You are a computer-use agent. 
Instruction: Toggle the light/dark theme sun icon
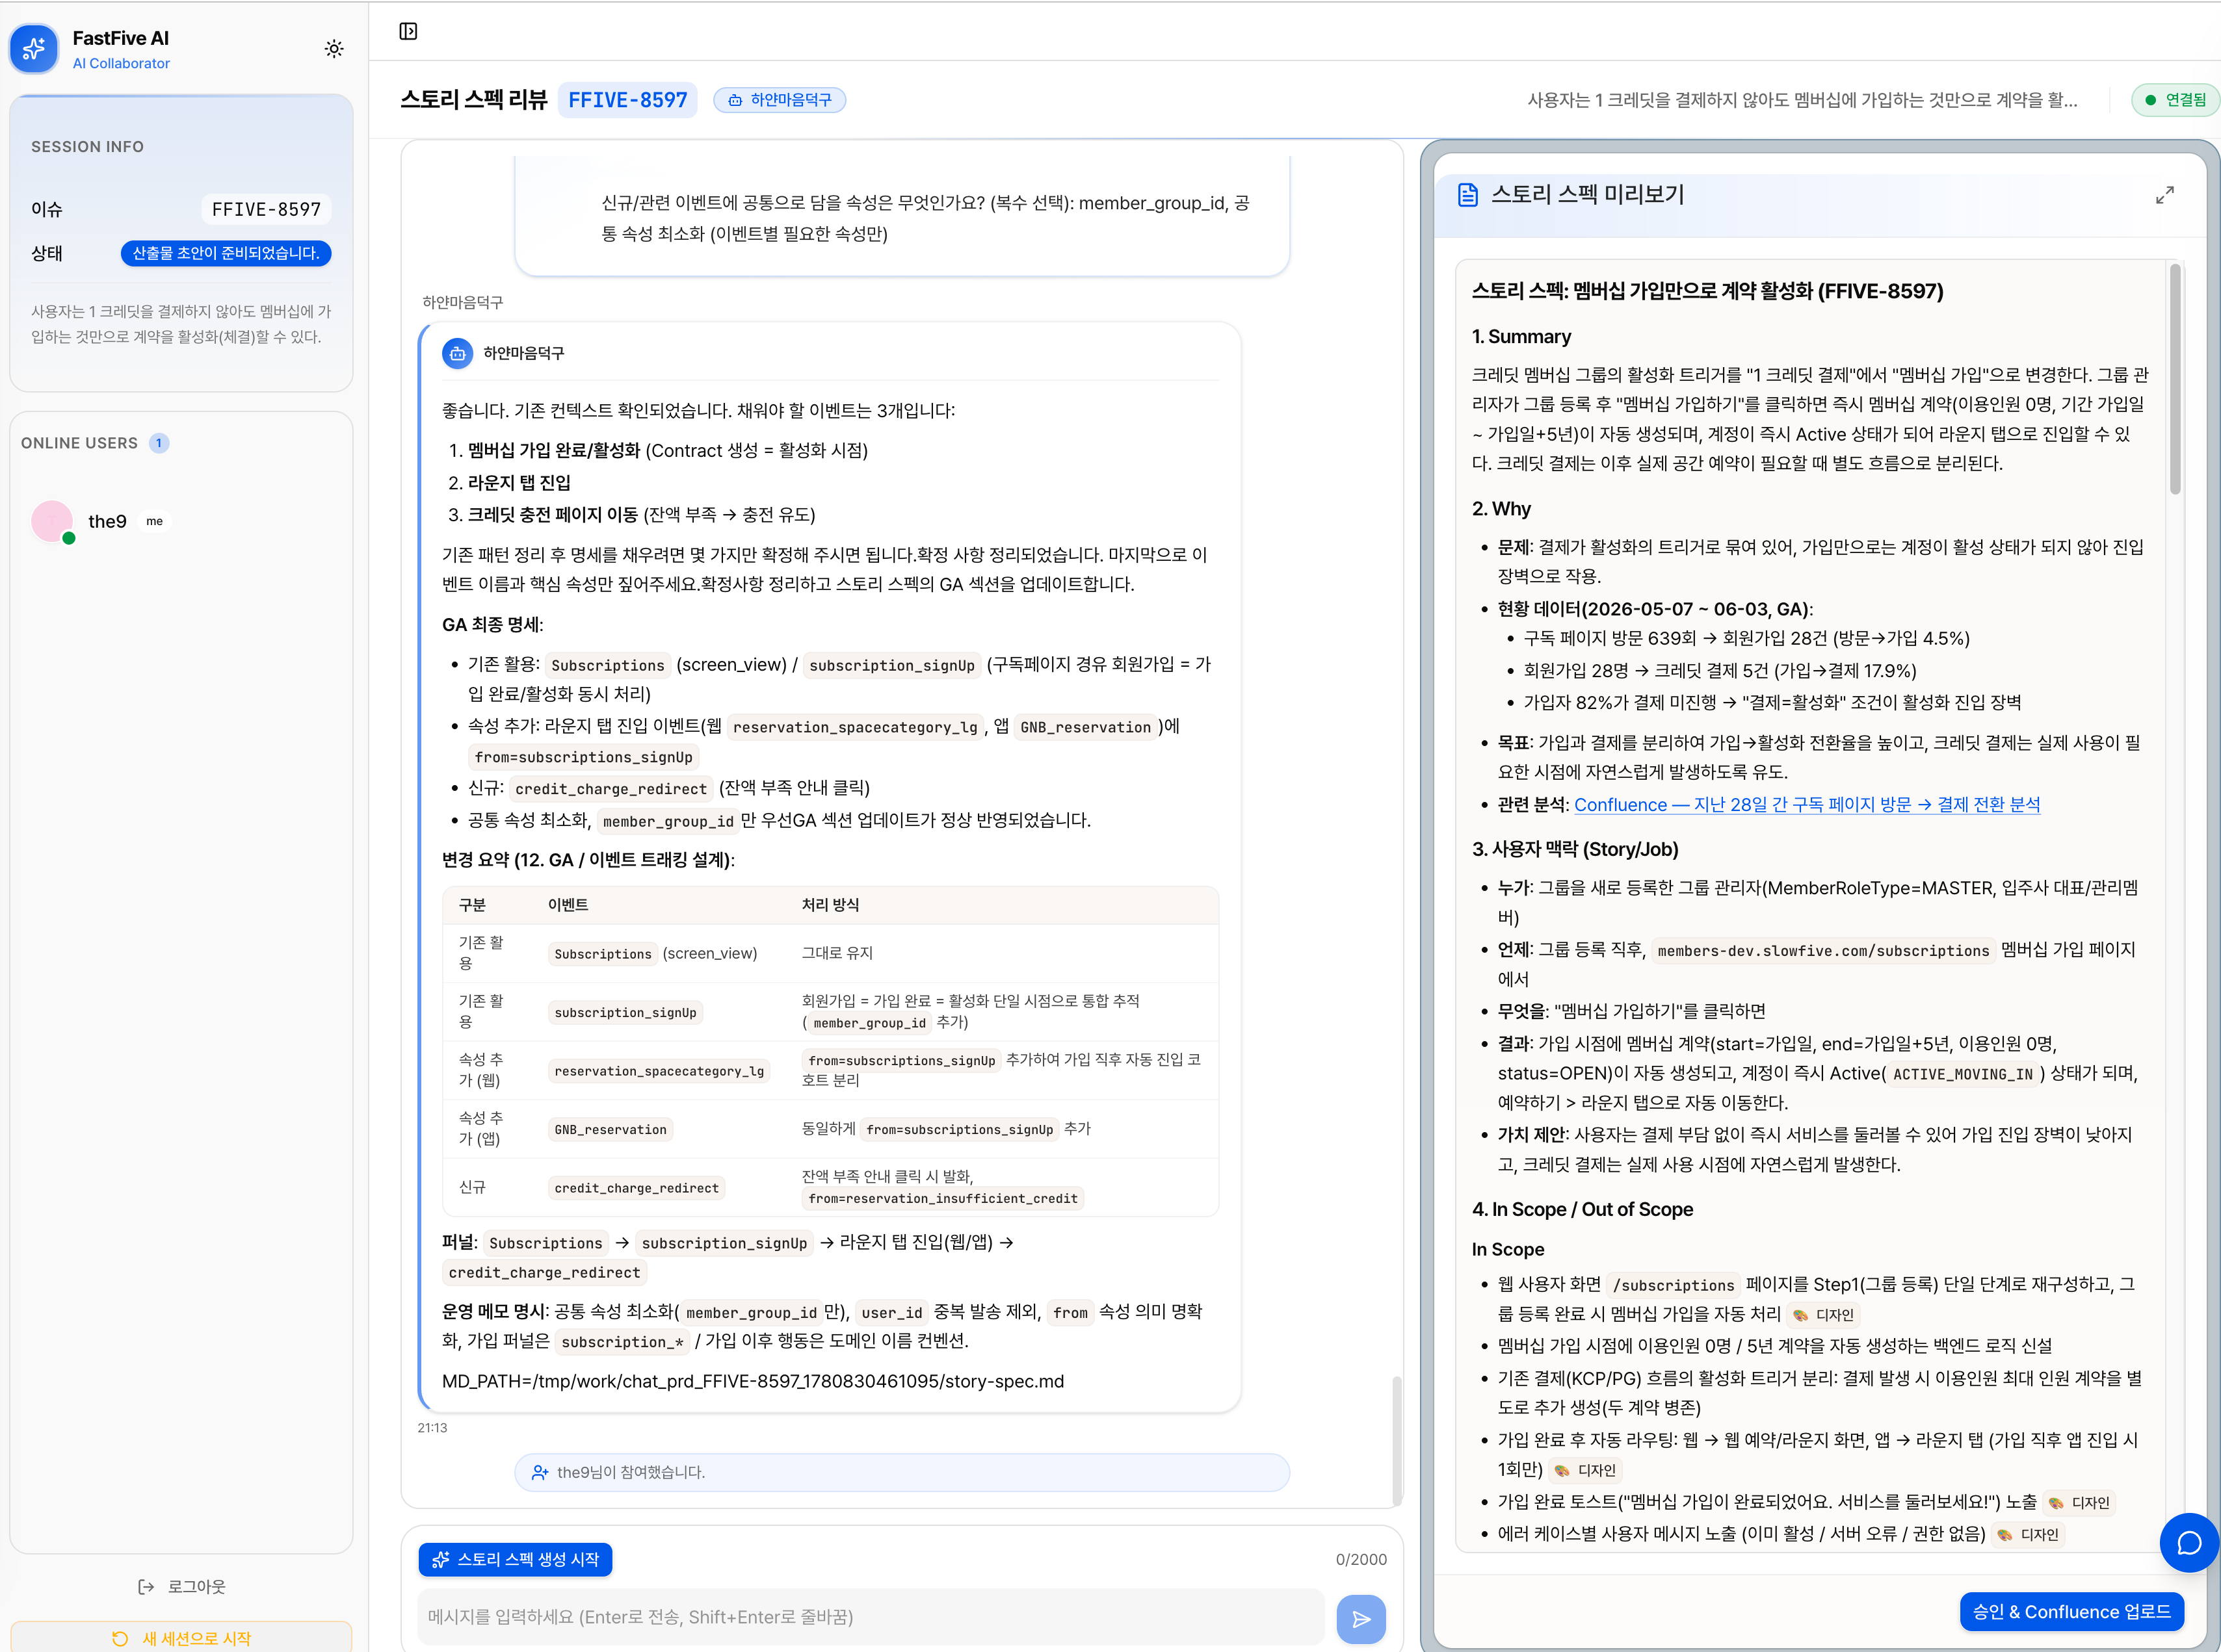[x=334, y=49]
